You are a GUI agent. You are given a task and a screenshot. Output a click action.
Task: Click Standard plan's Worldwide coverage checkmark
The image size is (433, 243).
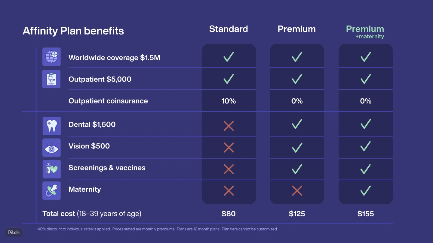click(x=229, y=57)
